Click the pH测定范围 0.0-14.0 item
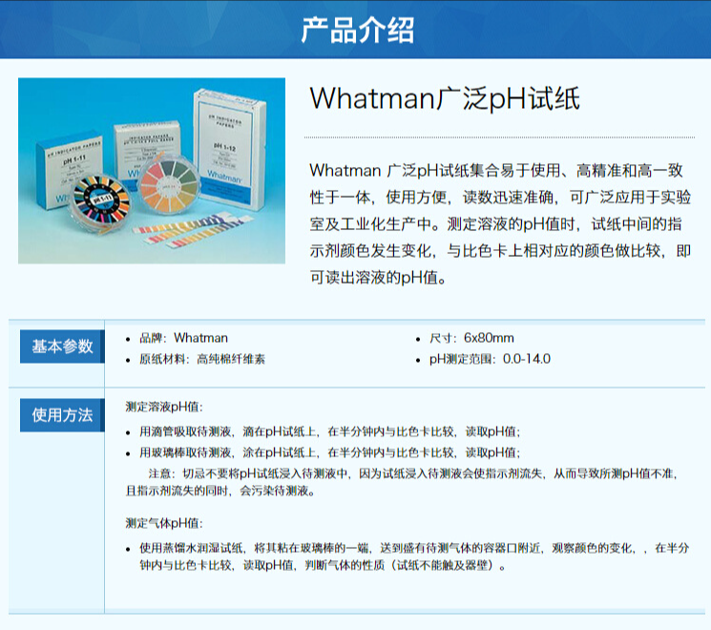Screen dimensions: 711x630 pyautogui.click(x=490, y=359)
